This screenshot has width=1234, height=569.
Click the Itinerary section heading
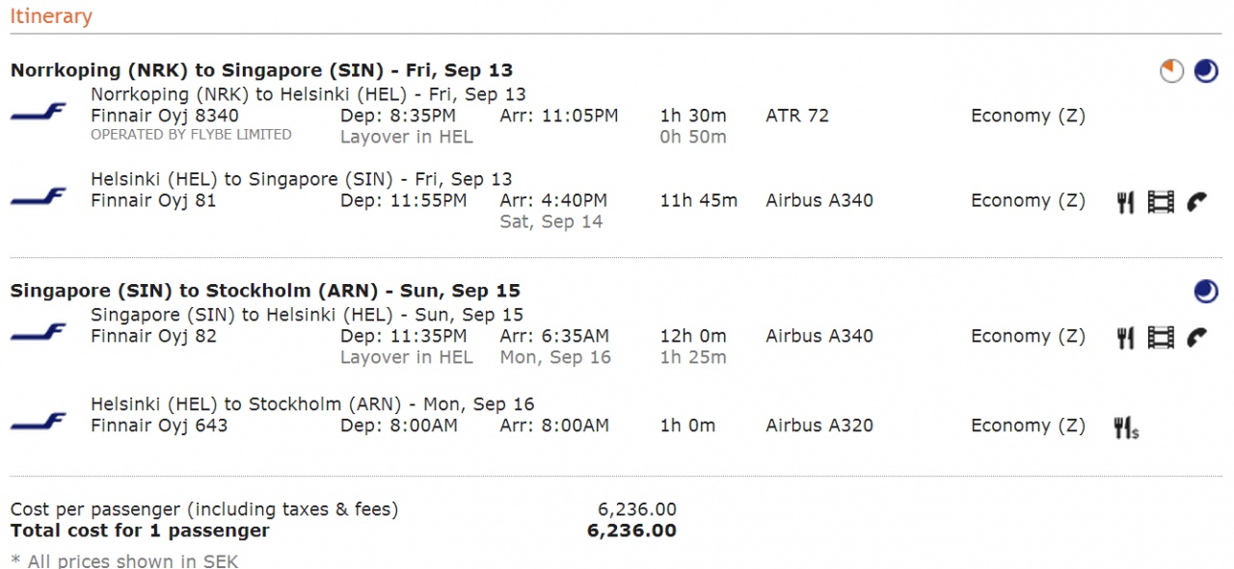click(x=51, y=16)
